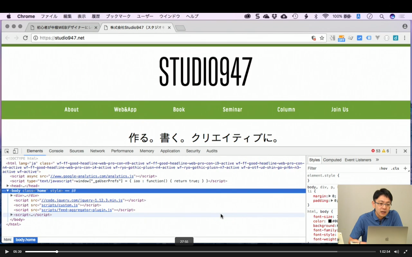Open the ブックマーク menu
This screenshot has width=412, height=257.
point(118,16)
